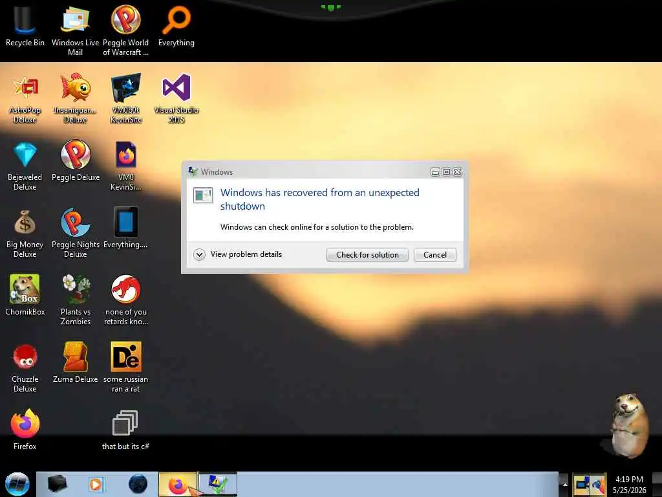Launch Big Money Deluxe

[x=25, y=233]
